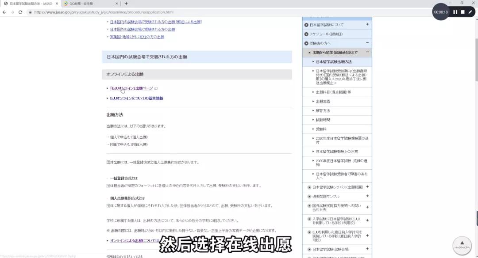This screenshot has height=258, width=478.
Task: Expand 日本留学試験について sidebar section
Action: tap(367, 24)
